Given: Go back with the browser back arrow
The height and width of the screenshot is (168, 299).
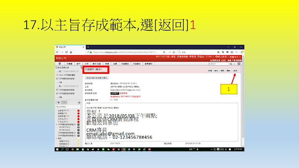Looking at the screenshot, I should coord(57,52).
